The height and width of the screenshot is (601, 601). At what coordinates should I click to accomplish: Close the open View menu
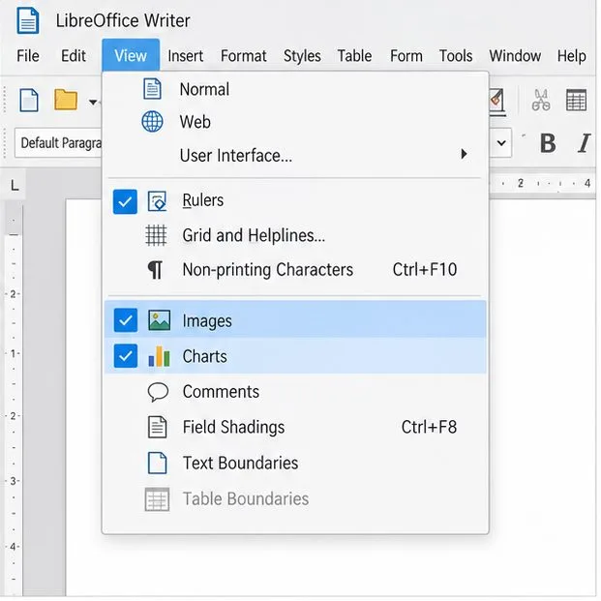point(131,55)
